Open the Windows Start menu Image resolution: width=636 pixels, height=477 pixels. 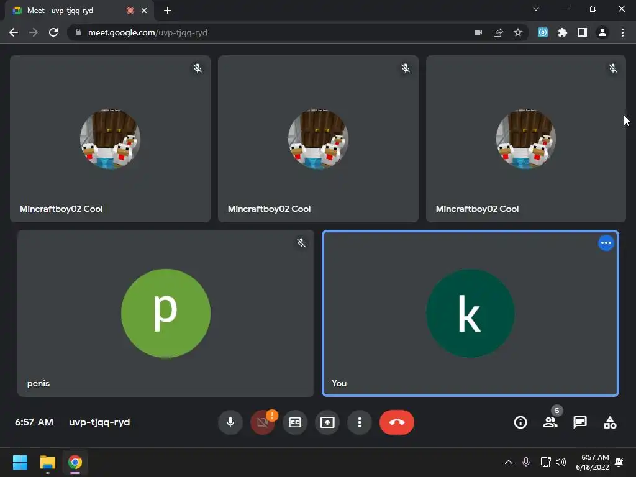(x=20, y=462)
